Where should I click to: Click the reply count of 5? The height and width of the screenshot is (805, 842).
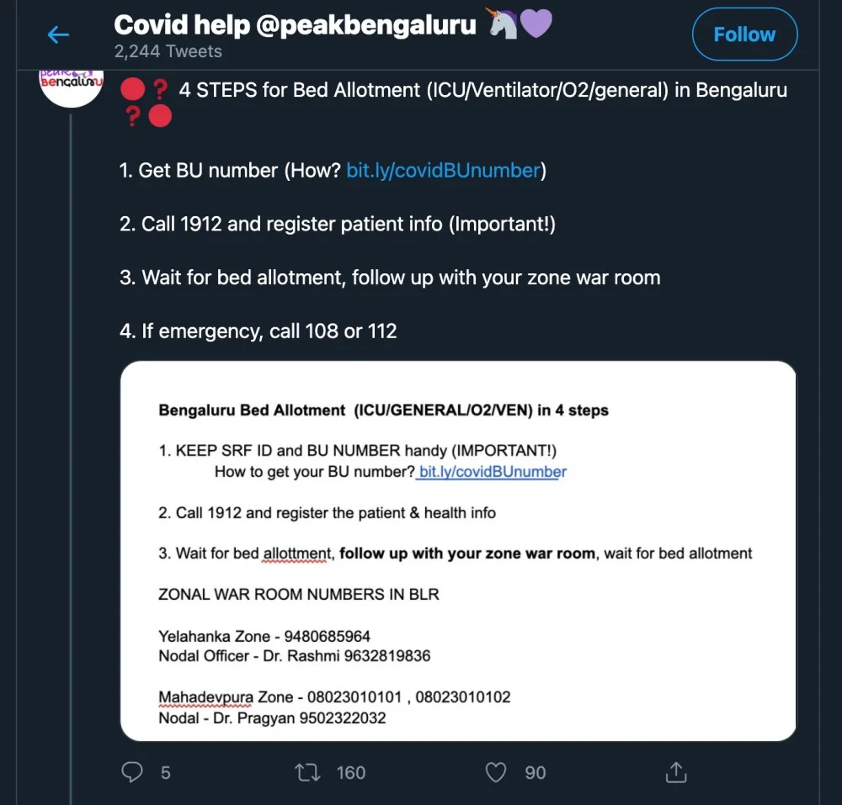click(x=166, y=772)
